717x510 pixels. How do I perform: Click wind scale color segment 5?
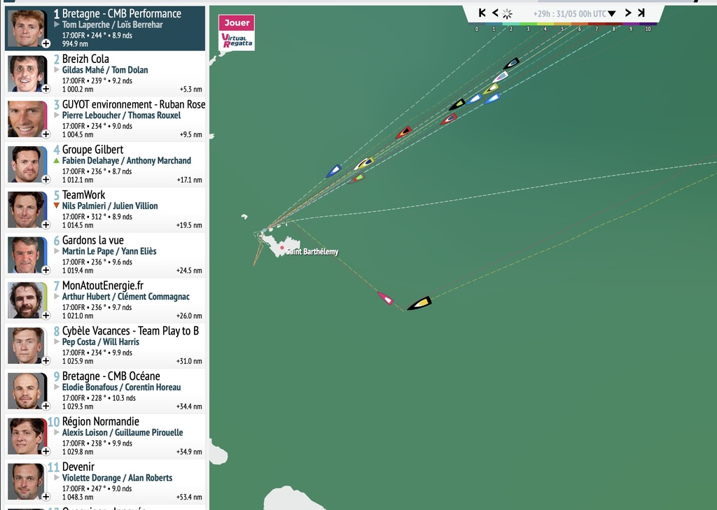562,24
